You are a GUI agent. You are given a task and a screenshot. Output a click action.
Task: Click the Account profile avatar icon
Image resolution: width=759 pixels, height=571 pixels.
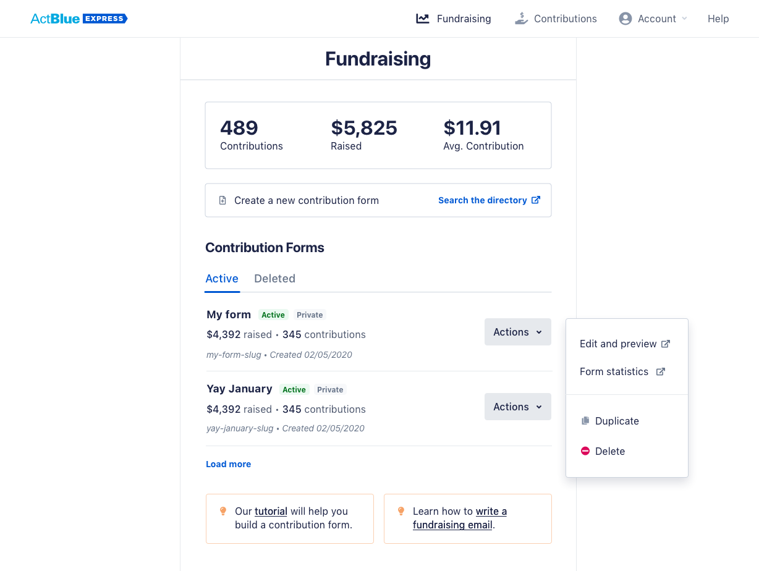coord(625,19)
